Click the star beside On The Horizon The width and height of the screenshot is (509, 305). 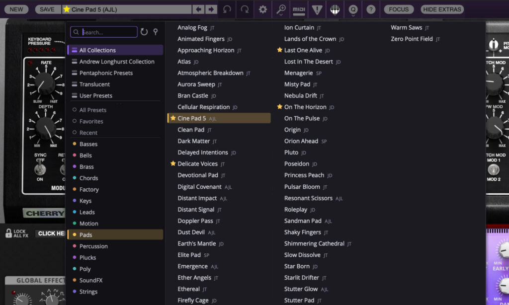tap(279, 107)
